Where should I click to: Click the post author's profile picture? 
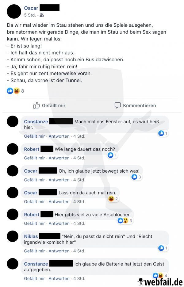[14, 11]
